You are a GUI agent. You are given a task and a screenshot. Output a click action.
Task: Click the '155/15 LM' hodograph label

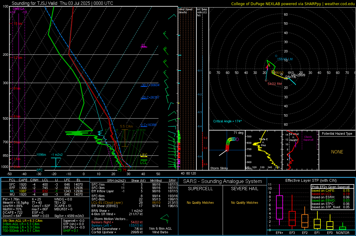tap(285, 59)
